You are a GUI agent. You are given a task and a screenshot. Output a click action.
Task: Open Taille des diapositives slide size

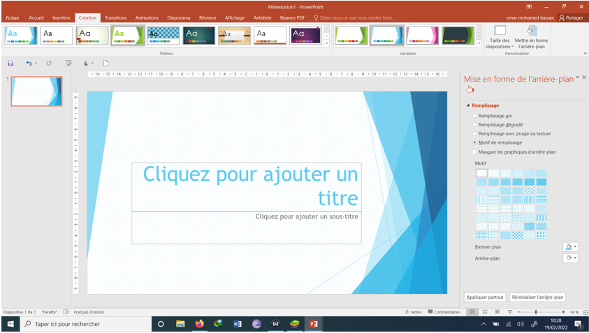pos(500,35)
